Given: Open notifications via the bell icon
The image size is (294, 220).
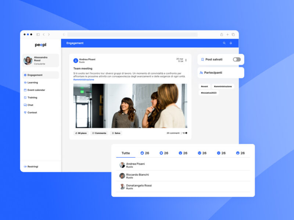Looking at the screenshot, I should (231, 43).
